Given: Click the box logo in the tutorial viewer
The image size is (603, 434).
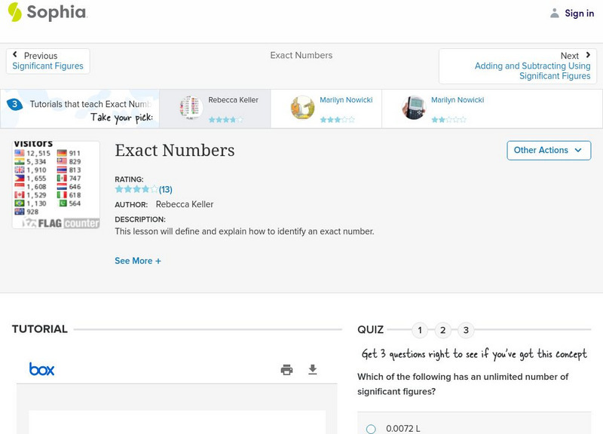Looking at the screenshot, I should 42,369.
